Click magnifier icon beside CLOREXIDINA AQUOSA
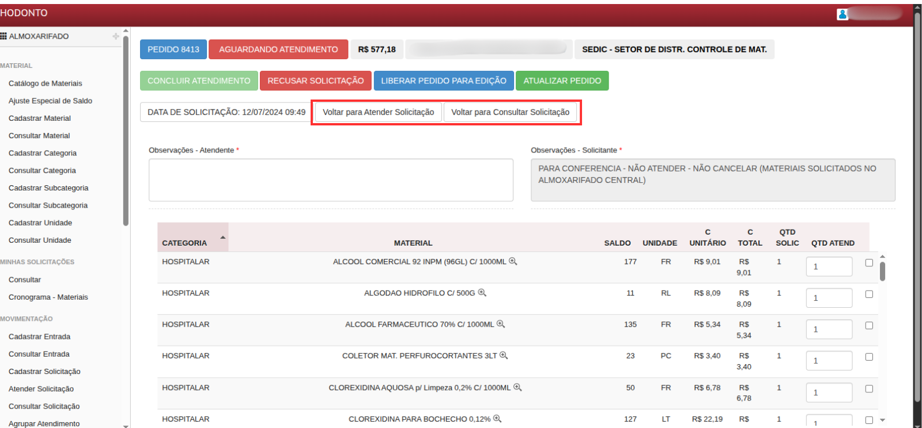 point(517,387)
